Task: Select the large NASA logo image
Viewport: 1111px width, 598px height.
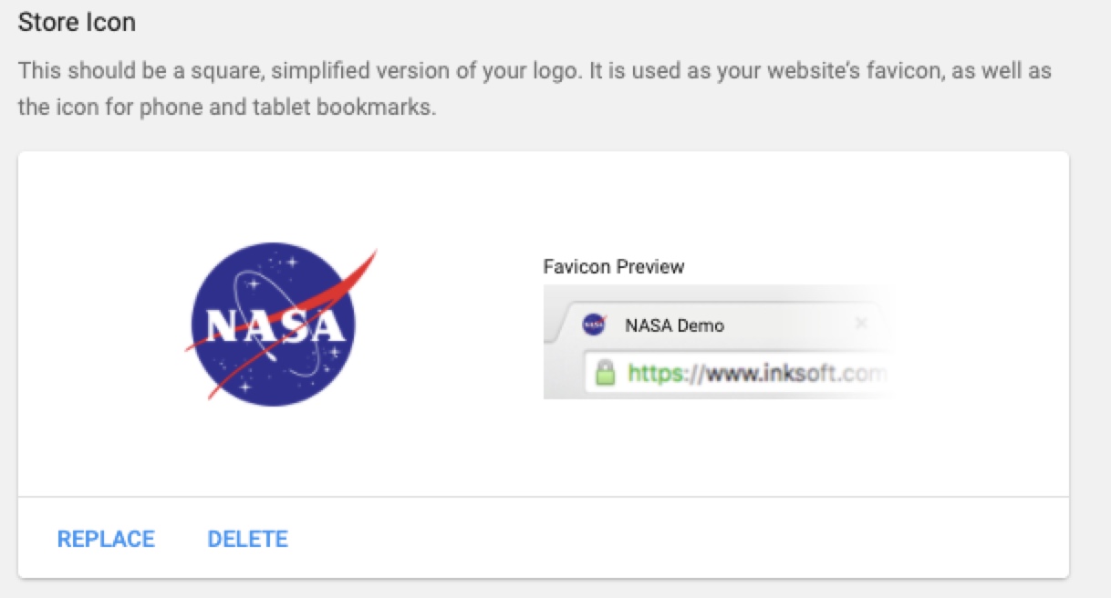Action: (274, 325)
